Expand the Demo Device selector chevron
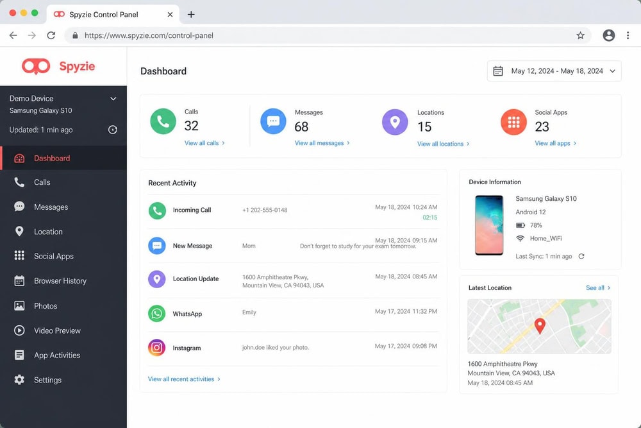 (x=113, y=99)
